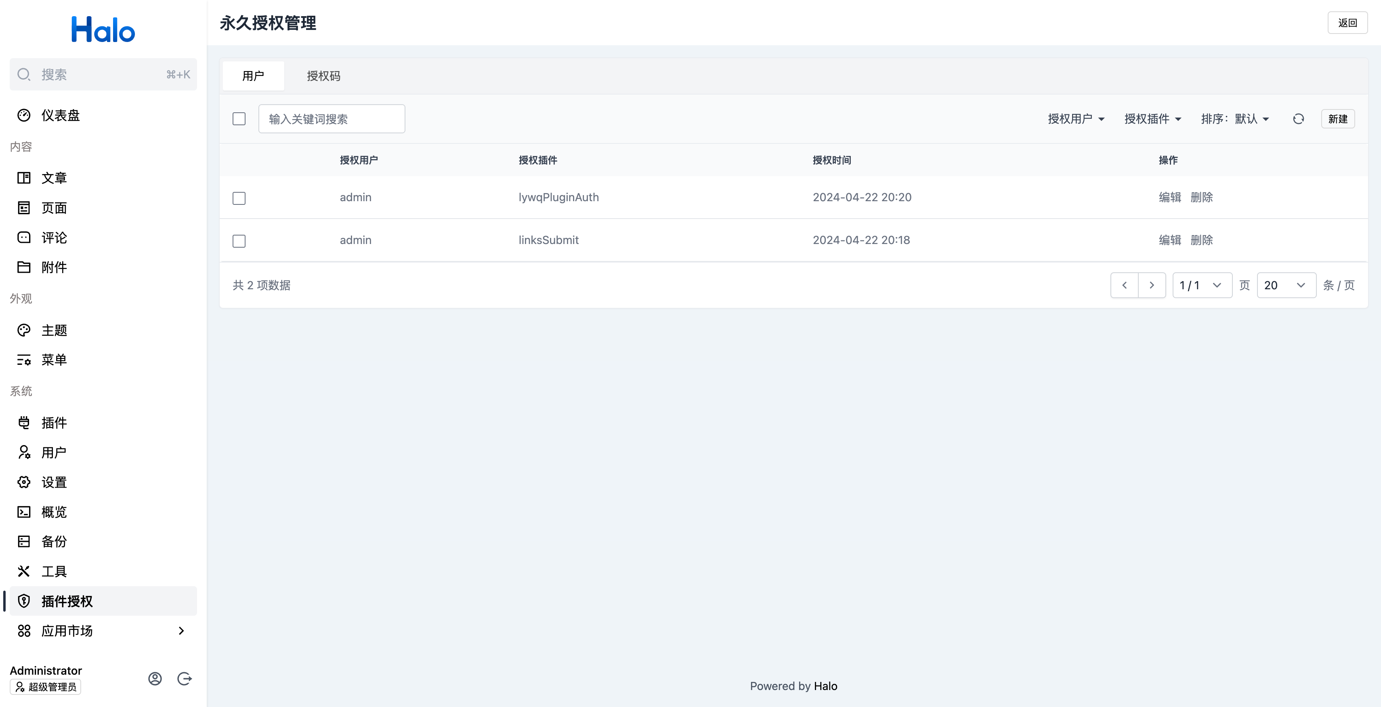Expand the 应用市场 submenu chevron
This screenshot has height=707, width=1381.
[x=181, y=631]
